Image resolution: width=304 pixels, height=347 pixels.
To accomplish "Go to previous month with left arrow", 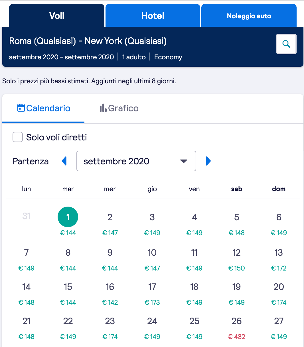I will (x=64, y=161).
